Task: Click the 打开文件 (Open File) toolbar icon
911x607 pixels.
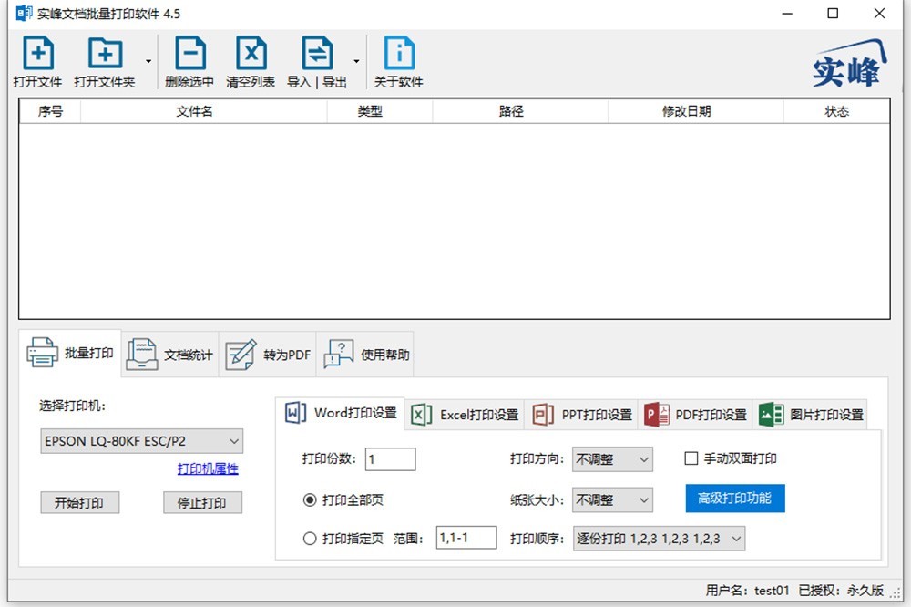Action: click(37, 55)
